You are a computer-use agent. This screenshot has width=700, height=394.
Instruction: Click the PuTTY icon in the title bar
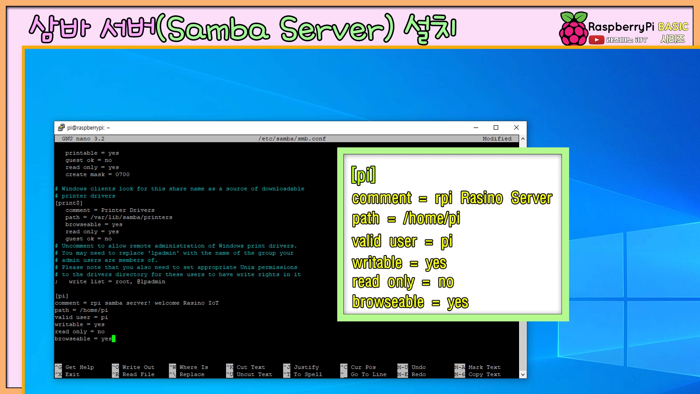tap(61, 127)
